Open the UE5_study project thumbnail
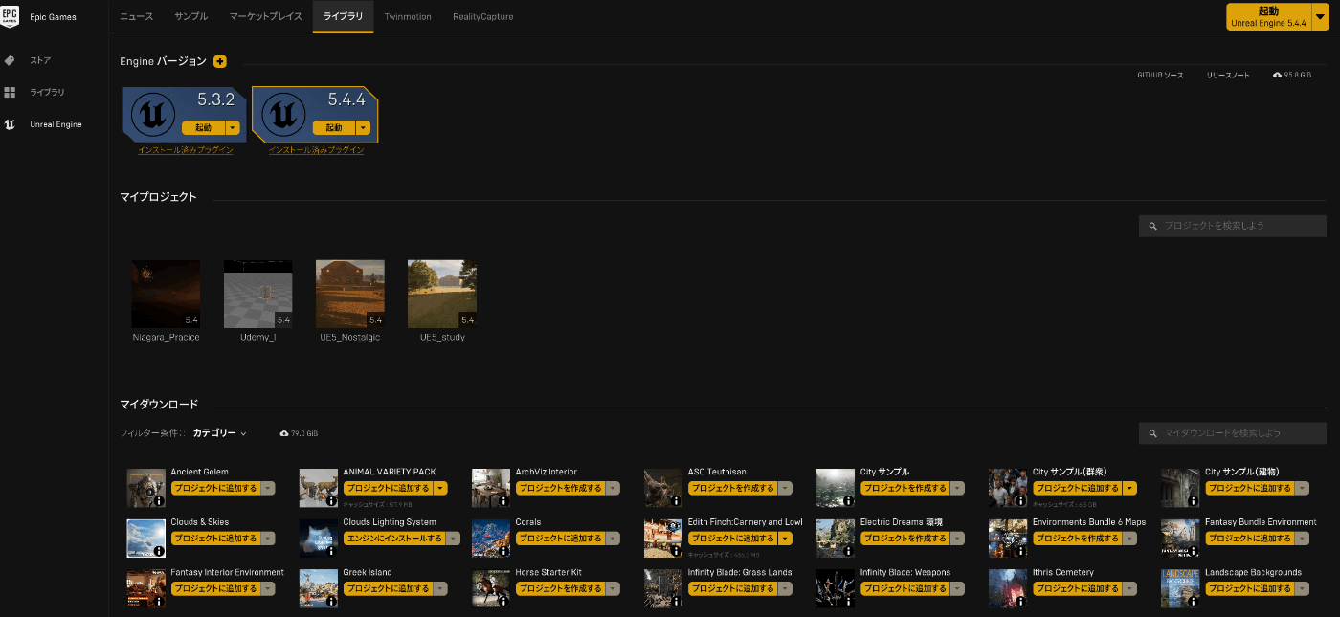This screenshot has height=617, width=1340. coord(441,294)
